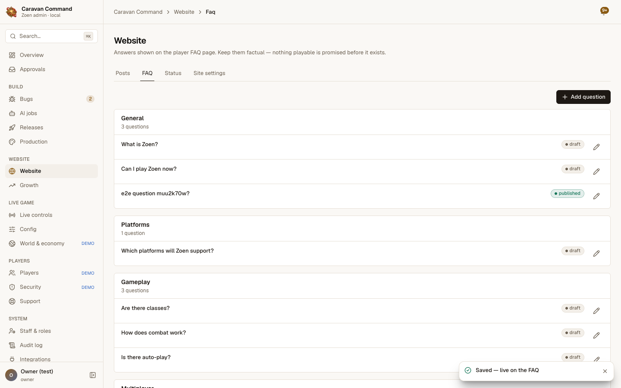
Task: Click the 'Is there auto-play?' question text
Action: coord(146,357)
